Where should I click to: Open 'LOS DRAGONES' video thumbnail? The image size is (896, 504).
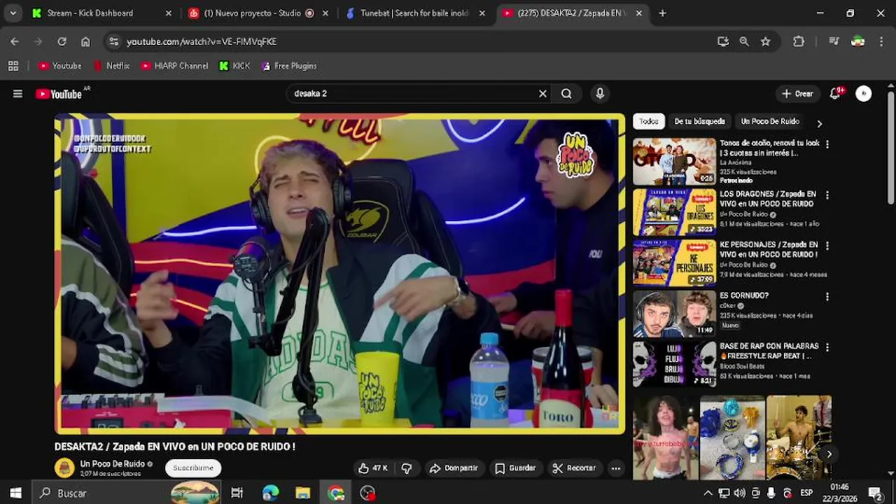click(x=675, y=212)
